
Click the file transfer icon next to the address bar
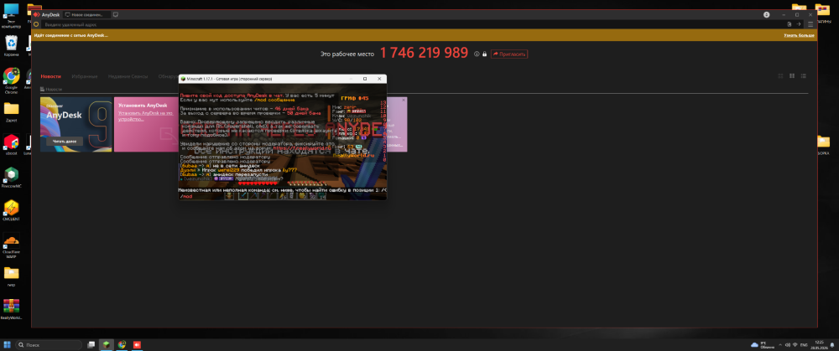coord(789,24)
